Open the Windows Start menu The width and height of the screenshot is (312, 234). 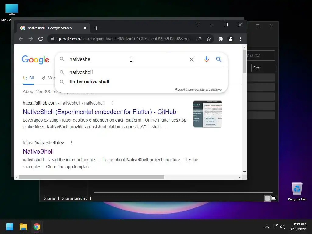(10, 227)
